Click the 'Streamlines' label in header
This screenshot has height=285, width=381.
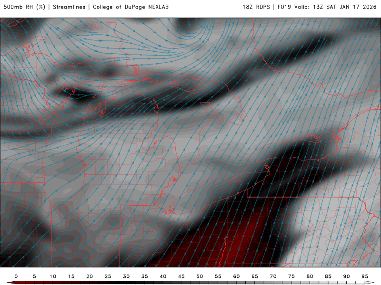click(x=69, y=7)
